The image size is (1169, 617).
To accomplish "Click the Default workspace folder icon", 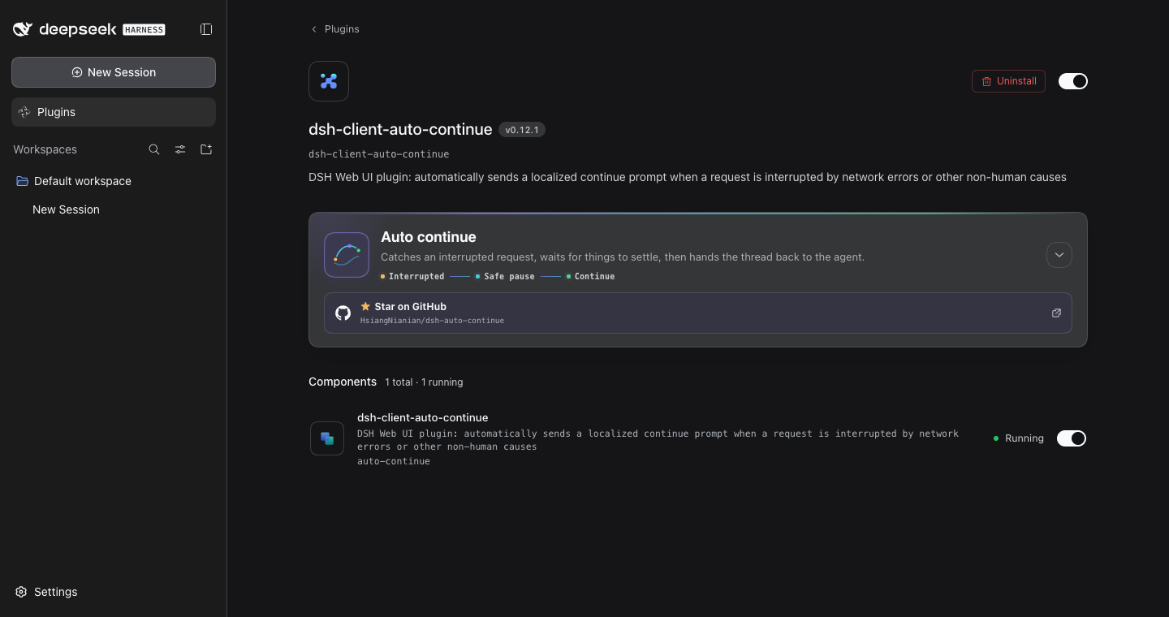I will [x=23, y=181].
